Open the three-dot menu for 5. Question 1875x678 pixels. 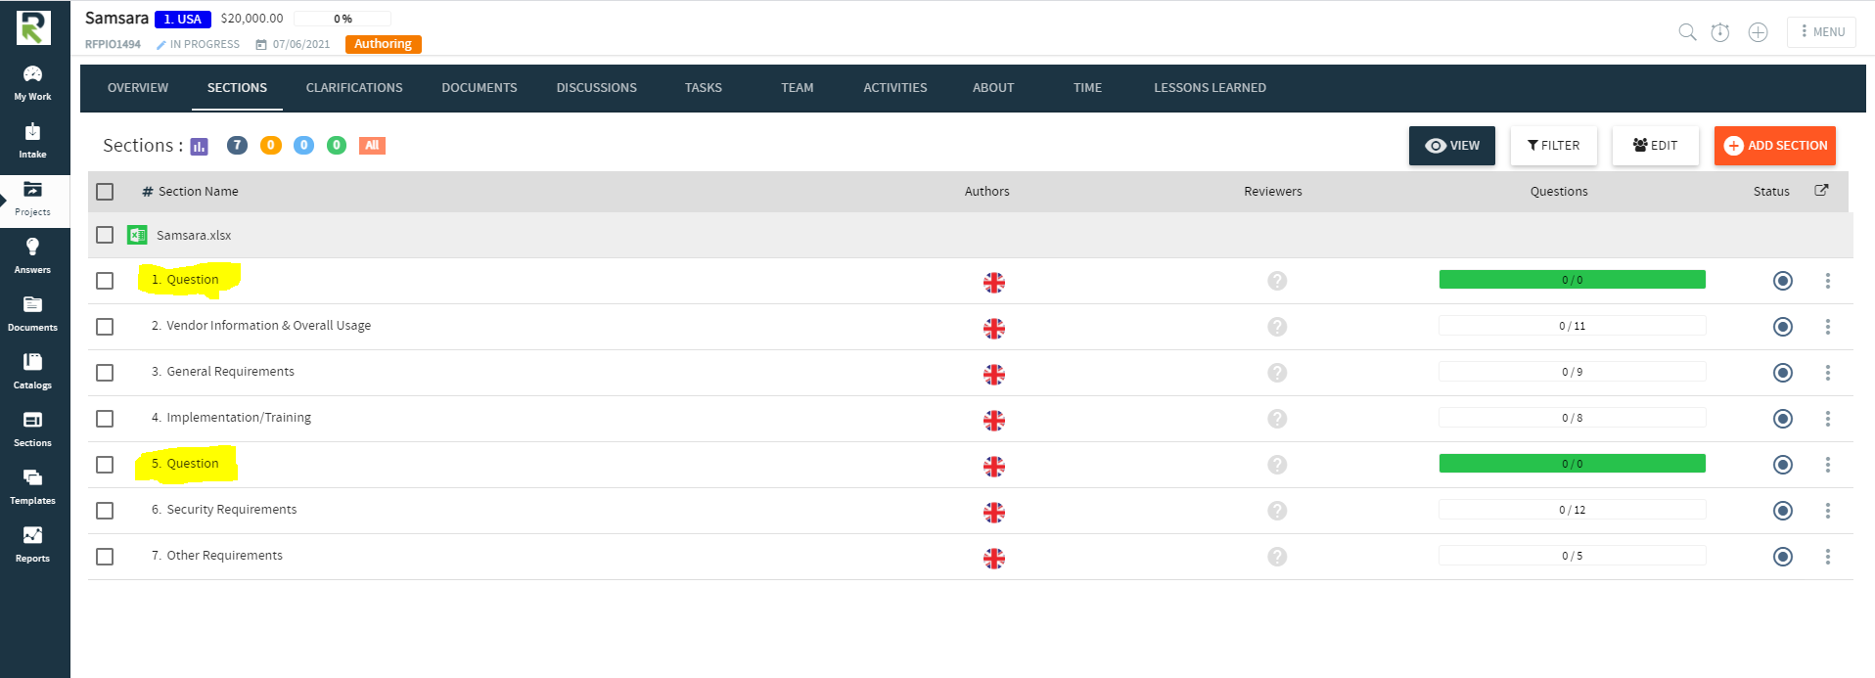[x=1827, y=465]
